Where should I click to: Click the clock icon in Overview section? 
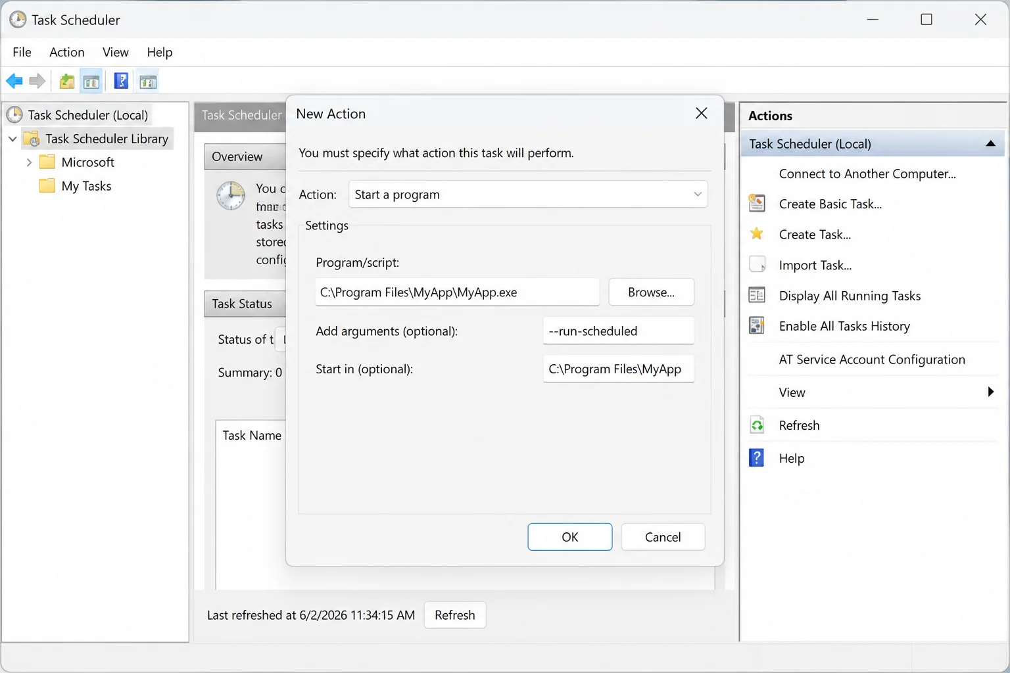click(231, 196)
